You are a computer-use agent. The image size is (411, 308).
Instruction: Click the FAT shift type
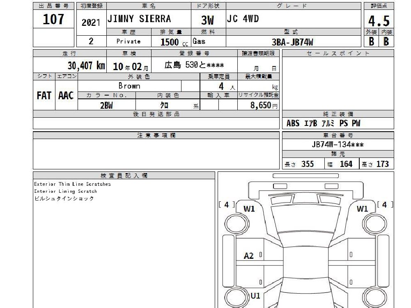pos(44,95)
